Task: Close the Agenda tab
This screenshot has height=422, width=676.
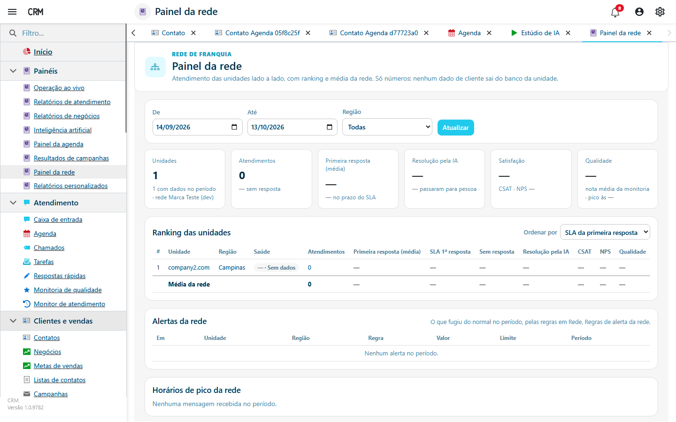Action: [489, 33]
